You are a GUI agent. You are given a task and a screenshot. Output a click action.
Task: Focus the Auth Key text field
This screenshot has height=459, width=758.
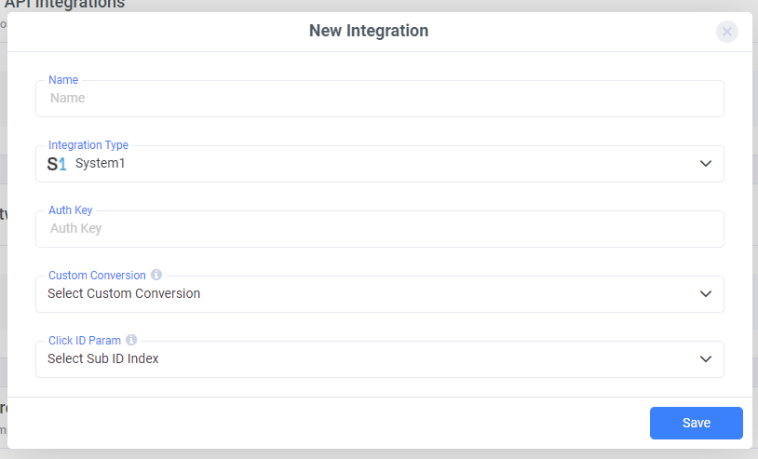click(x=372, y=229)
